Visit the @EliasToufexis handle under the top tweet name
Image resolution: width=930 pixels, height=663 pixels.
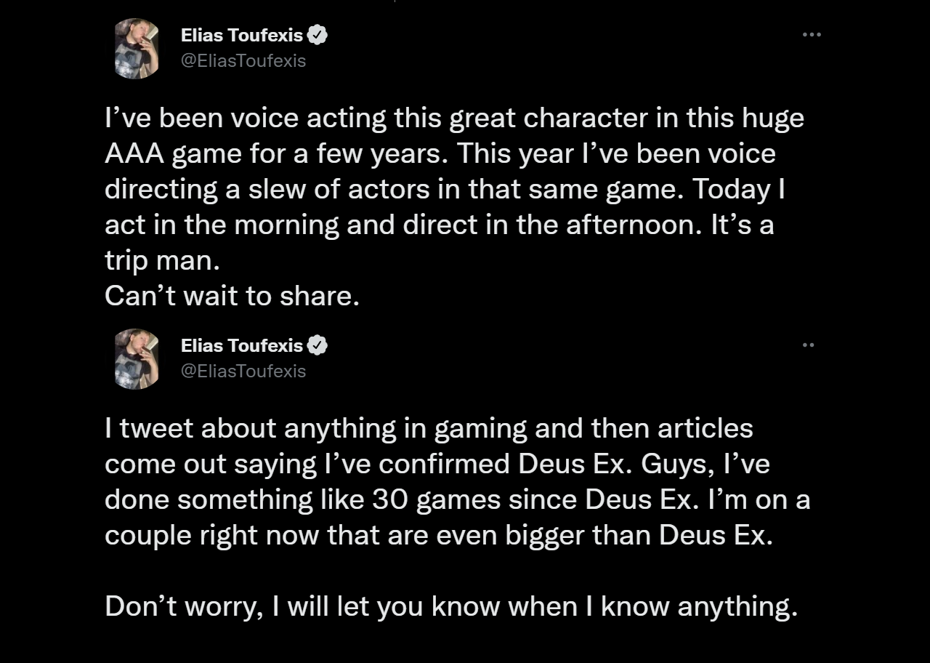coord(243,61)
